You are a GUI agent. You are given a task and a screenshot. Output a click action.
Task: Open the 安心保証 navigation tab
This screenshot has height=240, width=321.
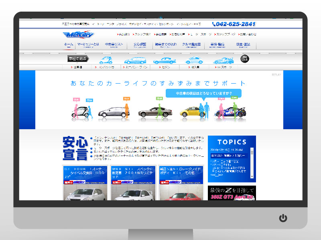tap(140, 45)
